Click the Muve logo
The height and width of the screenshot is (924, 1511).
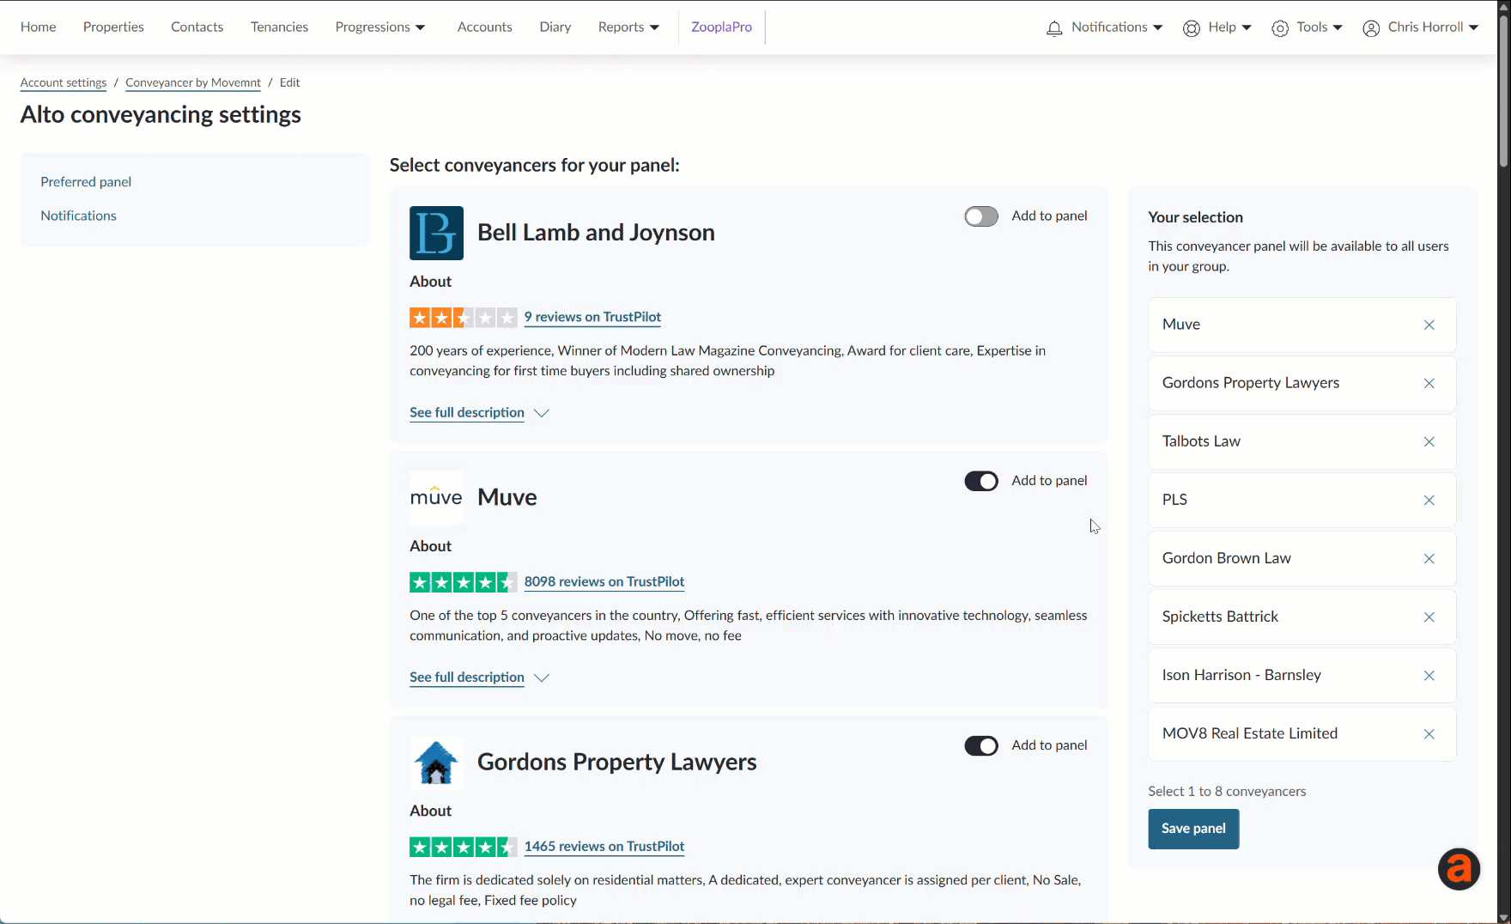point(436,497)
